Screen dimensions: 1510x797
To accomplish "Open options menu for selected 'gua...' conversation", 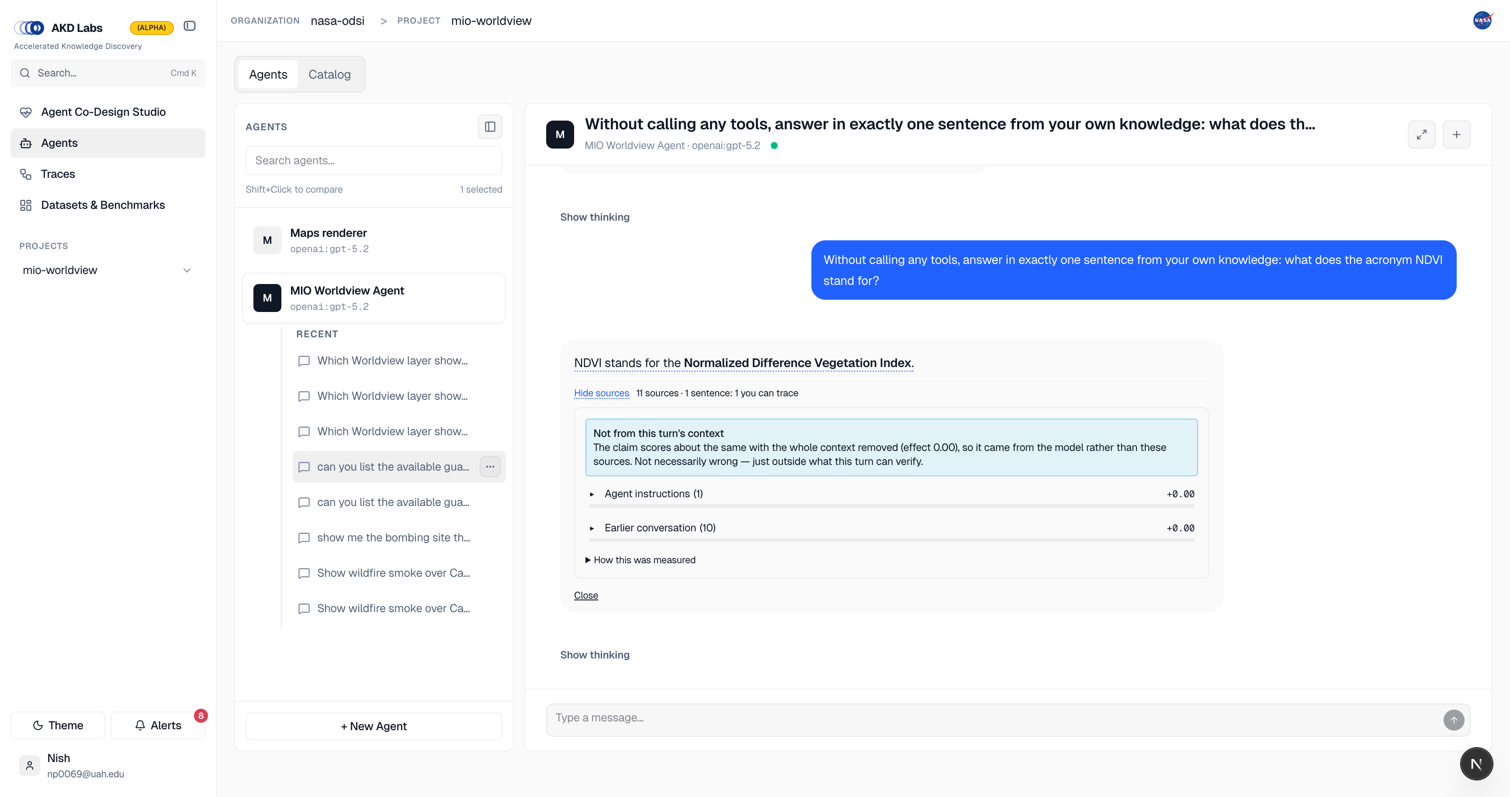I will pos(490,467).
